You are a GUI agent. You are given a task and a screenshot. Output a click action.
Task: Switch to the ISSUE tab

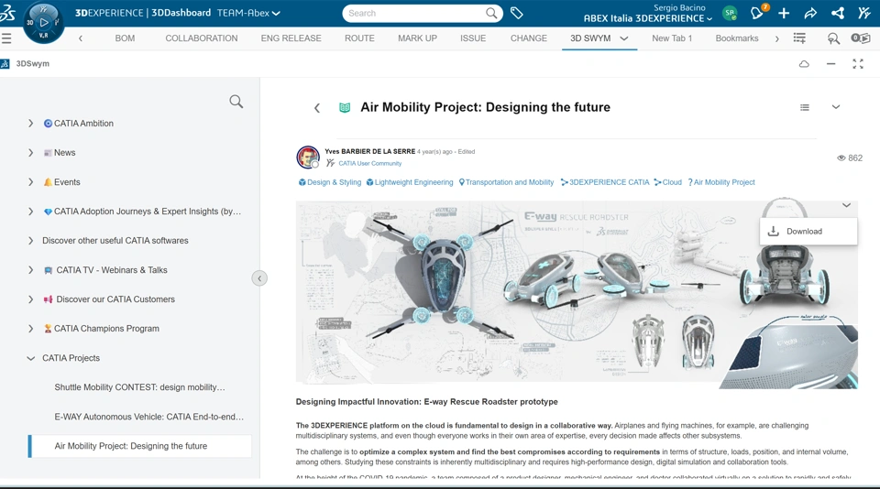pyautogui.click(x=473, y=38)
